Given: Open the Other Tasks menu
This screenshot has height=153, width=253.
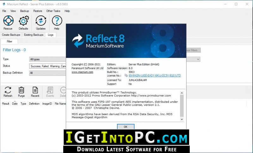Looking at the screenshot, I should (x=53, y=11).
